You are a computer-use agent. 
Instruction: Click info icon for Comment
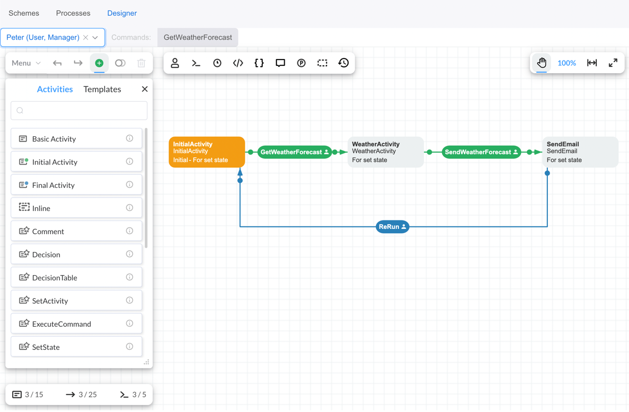point(129,231)
